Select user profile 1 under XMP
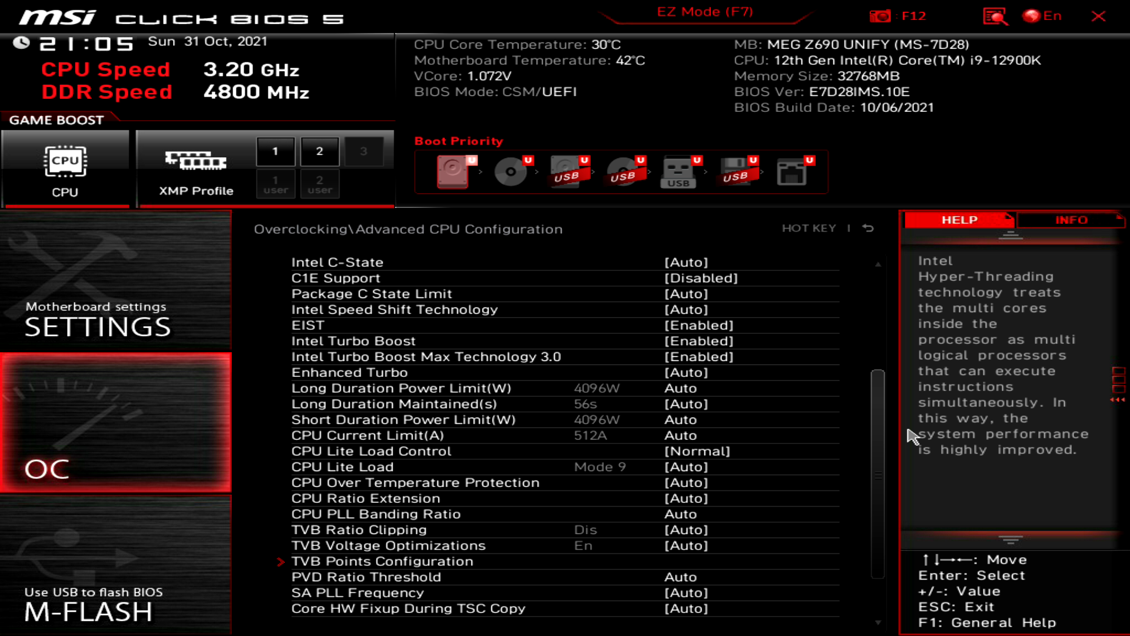The width and height of the screenshot is (1130, 636). click(275, 183)
